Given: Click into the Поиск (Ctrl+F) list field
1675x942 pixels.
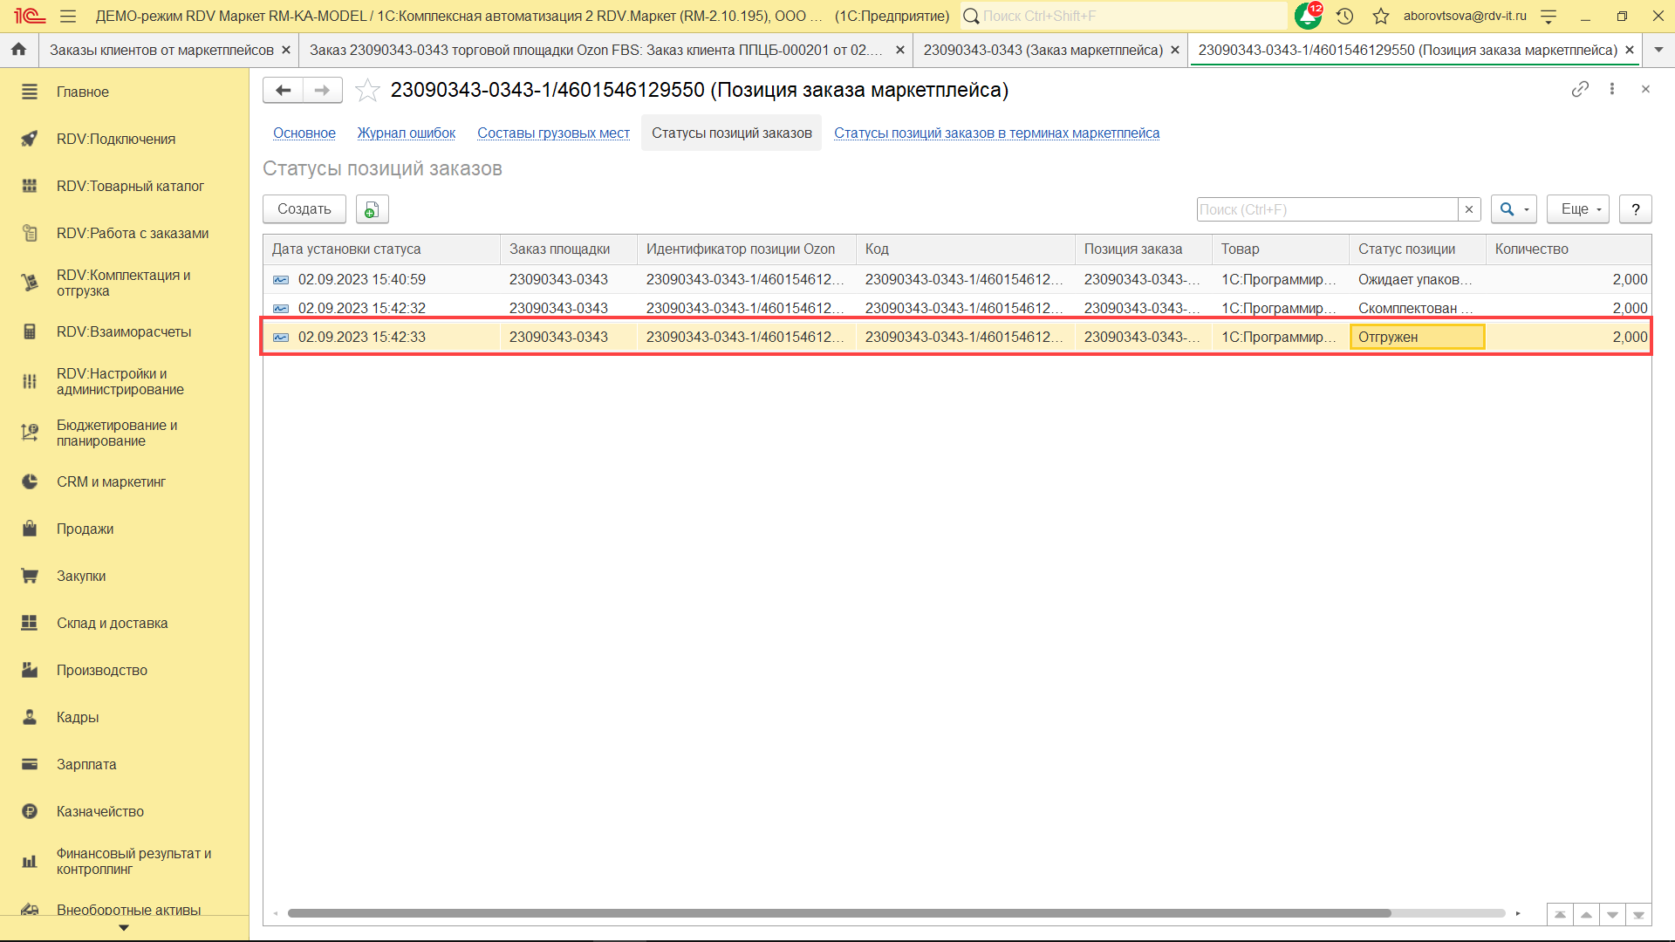Looking at the screenshot, I should pyautogui.click(x=1326, y=209).
